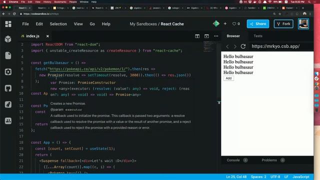The image size is (320, 180).
Task: Open the GitHub sidebar icon
Action: pyautogui.click(x=8, y=88)
